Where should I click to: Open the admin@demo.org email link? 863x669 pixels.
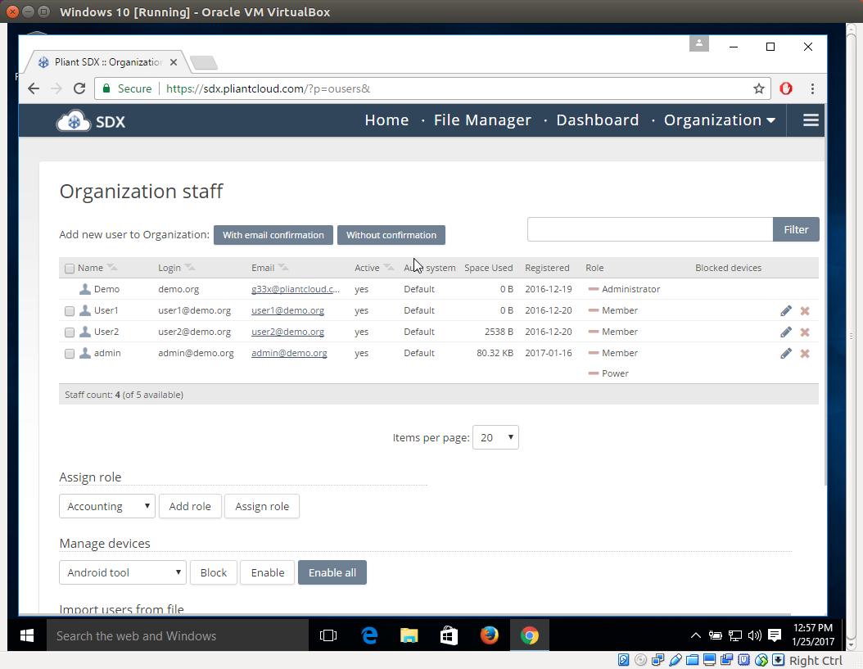(x=289, y=353)
